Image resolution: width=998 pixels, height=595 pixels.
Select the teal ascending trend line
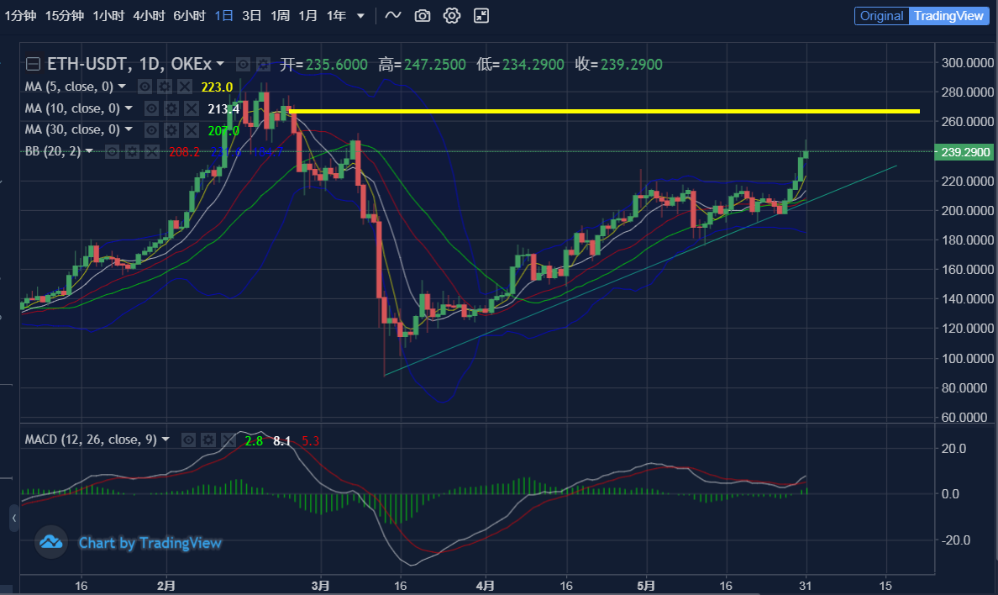coord(640,271)
